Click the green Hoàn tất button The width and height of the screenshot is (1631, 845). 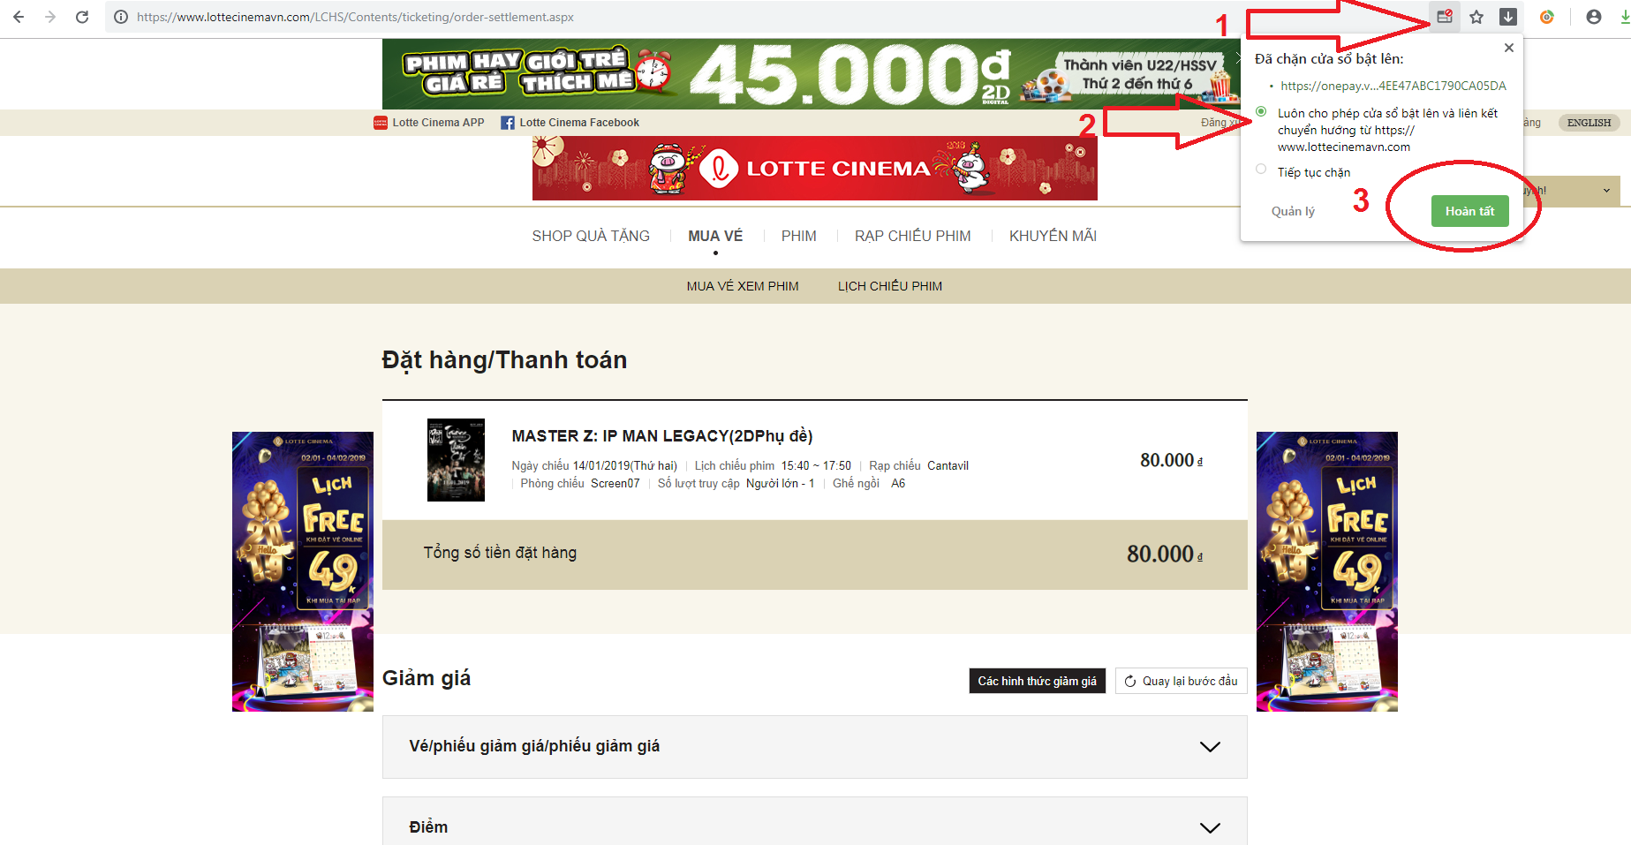coord(1469,211)
